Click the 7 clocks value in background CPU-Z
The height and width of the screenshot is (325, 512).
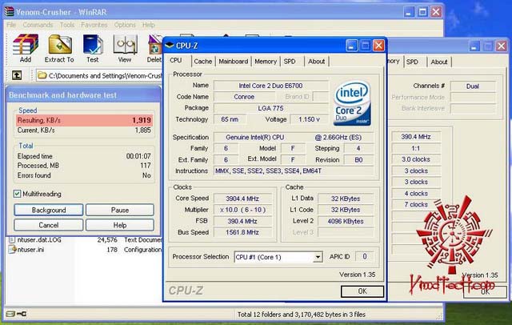[x=416, y=204]
